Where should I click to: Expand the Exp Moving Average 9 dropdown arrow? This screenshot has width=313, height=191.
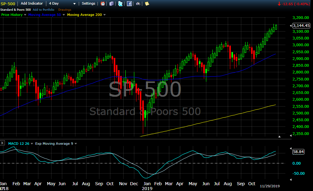[76, 144]
